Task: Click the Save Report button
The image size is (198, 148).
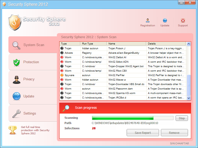Action: (143, 133)
